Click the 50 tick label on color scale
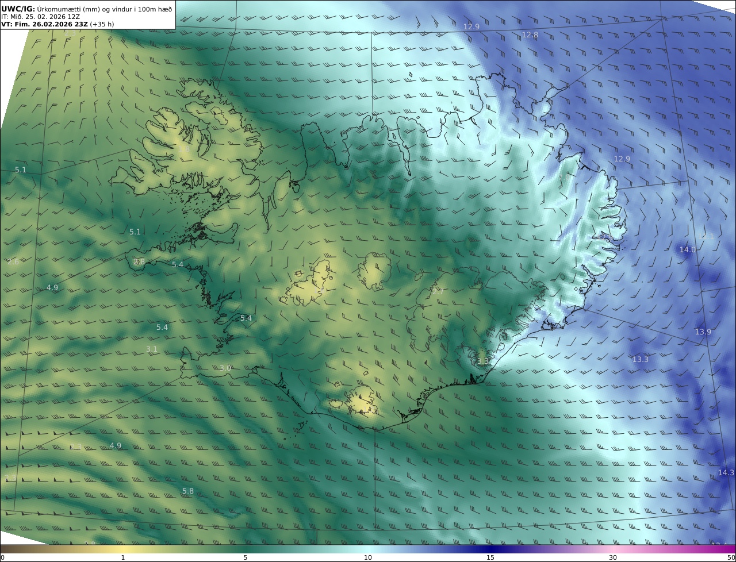Image resolution: width=736 pixels, height=562 pixels. click(x=731, y=557)
